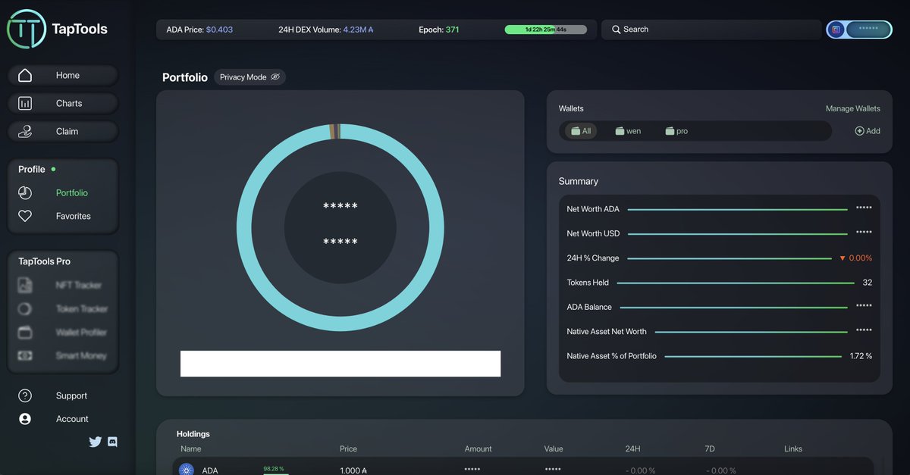The width and height of the screenshot is (910, 475).
Task: Select the All wallets filter pill
Action: point(582,130)
